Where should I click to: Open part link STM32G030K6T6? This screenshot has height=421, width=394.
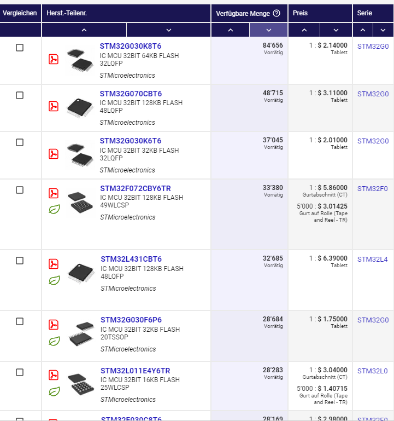click(x=131, y=141)
